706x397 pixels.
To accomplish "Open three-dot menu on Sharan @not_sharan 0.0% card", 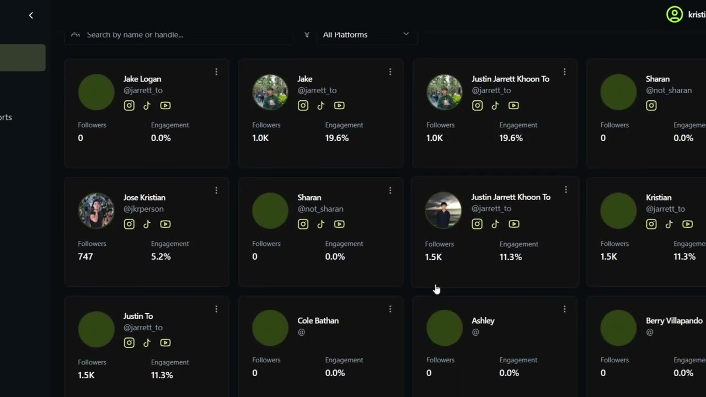I will (x=390, y=190).
